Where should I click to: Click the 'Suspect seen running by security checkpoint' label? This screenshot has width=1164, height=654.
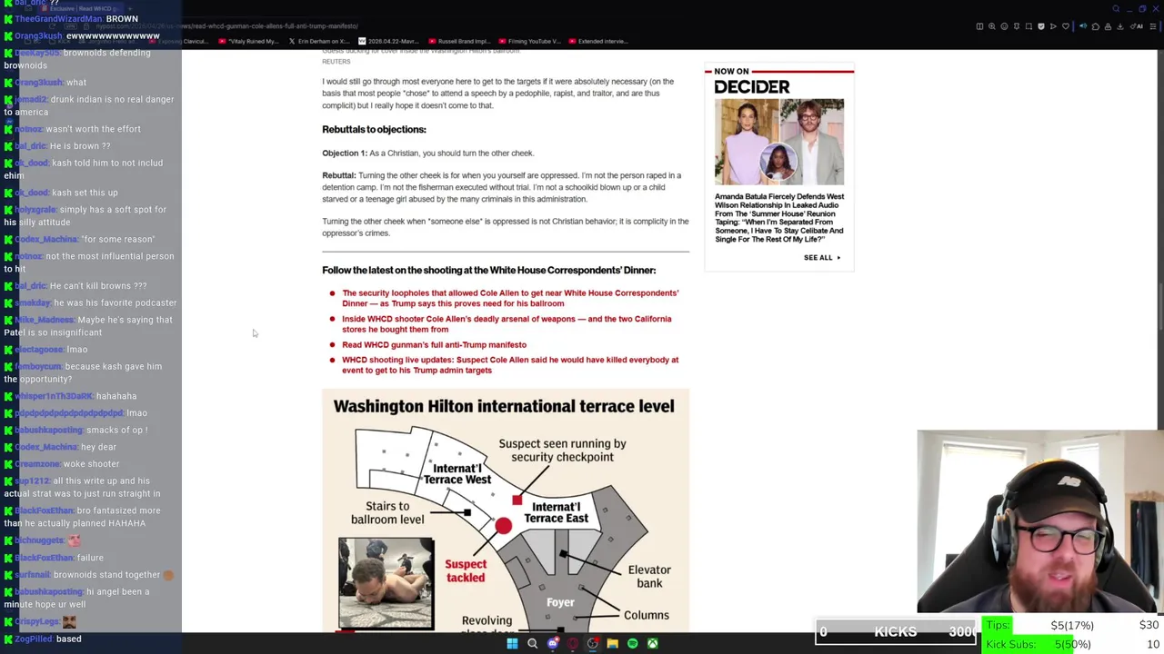click(x=562, y=451)
